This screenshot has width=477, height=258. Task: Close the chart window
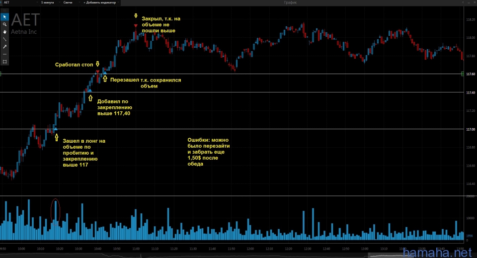475,2
